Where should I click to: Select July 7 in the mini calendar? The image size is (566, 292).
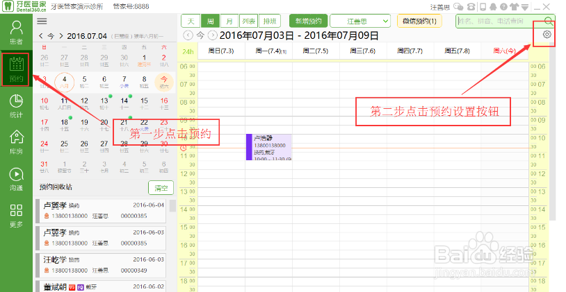pyautogui.click(x=124, y=82)
